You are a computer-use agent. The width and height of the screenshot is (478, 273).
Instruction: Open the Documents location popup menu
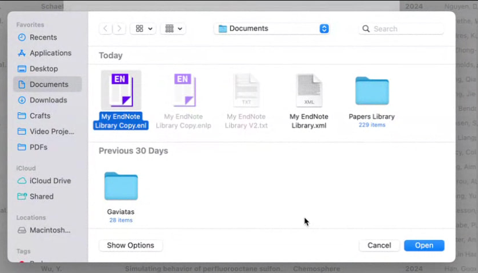(272, 29)
